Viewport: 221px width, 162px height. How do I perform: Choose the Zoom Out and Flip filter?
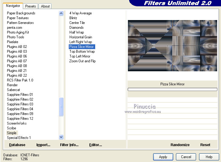coord(82,61)
